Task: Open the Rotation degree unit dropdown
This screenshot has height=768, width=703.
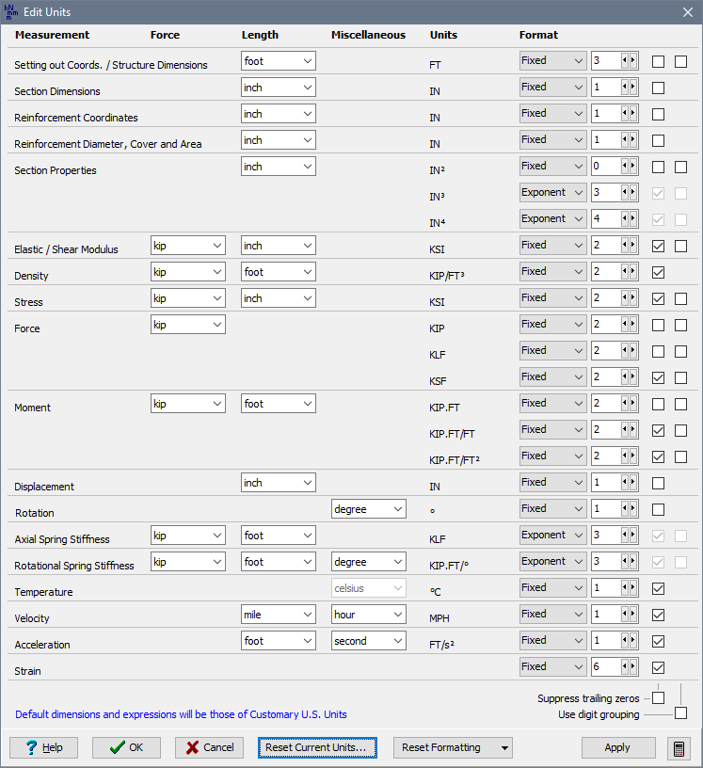Action: click(368, 509)
